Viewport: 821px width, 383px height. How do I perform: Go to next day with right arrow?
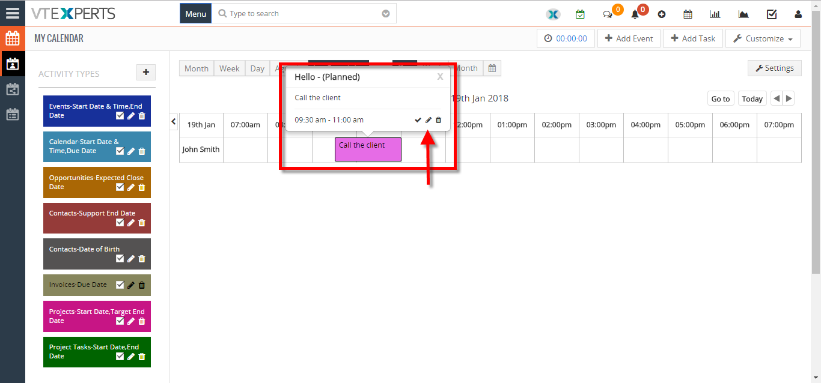[x=789, y=99]
